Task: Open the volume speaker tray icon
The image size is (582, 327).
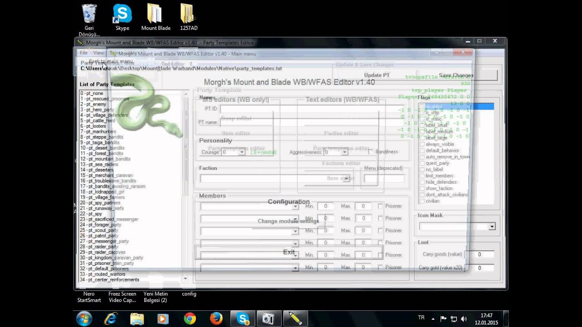Action: point(464,319)
